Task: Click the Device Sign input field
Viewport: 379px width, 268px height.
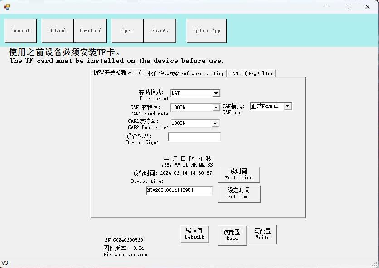Action: point(194,137)
